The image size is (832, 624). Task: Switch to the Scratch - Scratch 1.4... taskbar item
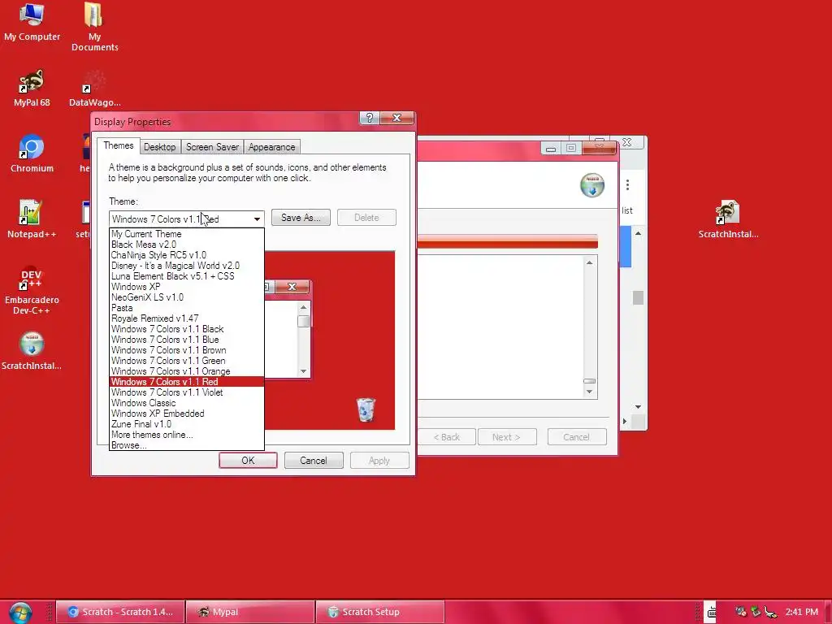pos(120,612)
